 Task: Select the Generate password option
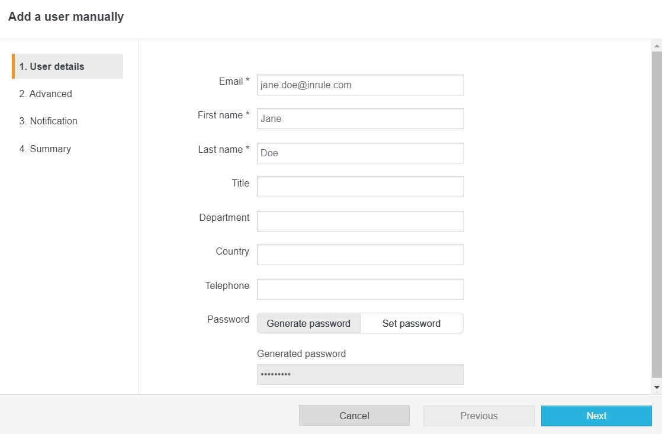tap(308, 323)
